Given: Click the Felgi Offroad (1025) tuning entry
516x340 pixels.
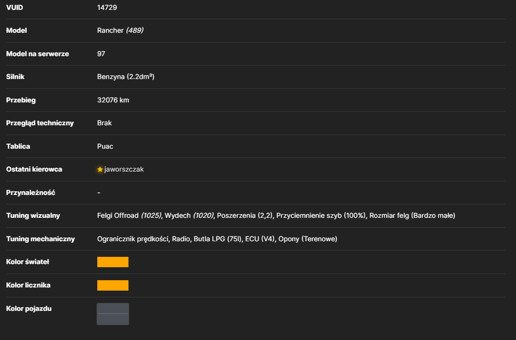Looking at the screenshot, I should (x=129, y=216).
